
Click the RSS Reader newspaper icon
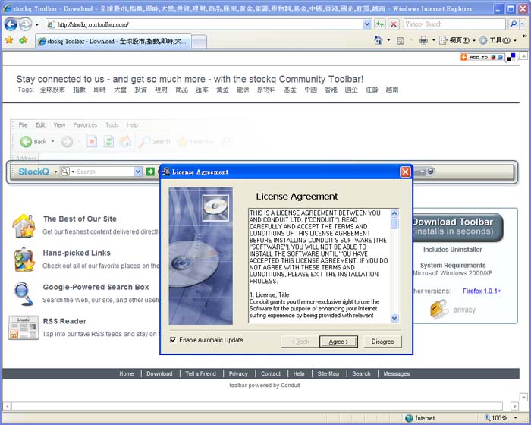pos(24,328)
